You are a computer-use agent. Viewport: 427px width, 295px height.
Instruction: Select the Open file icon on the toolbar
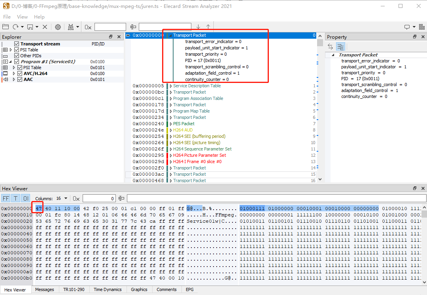[x=5, y=27]
